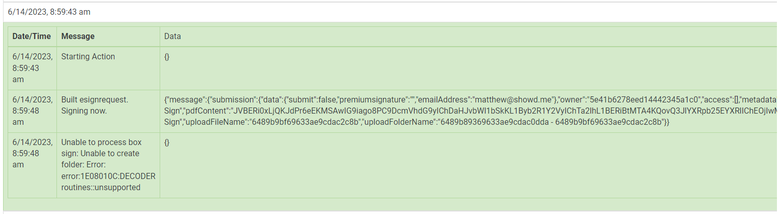Click the Unable to process box sign error message
Screen dimensions: 780x214
pos(108,165)
